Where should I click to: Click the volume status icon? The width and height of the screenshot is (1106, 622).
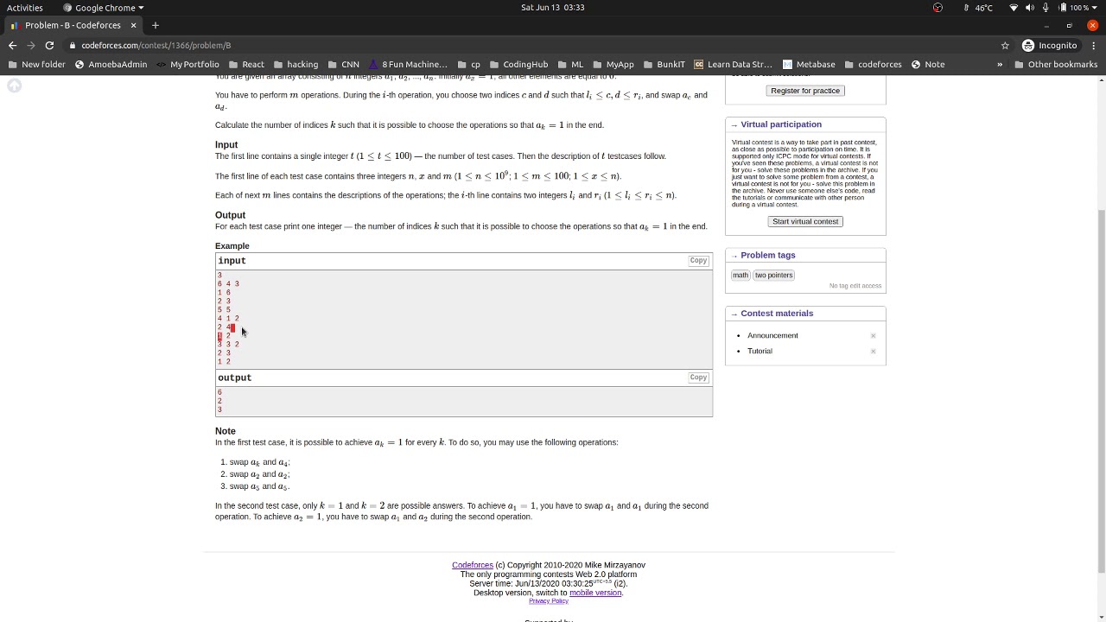pos(1030,8)
